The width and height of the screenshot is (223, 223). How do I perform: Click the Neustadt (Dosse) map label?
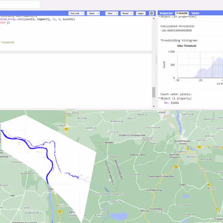[174, 156]
